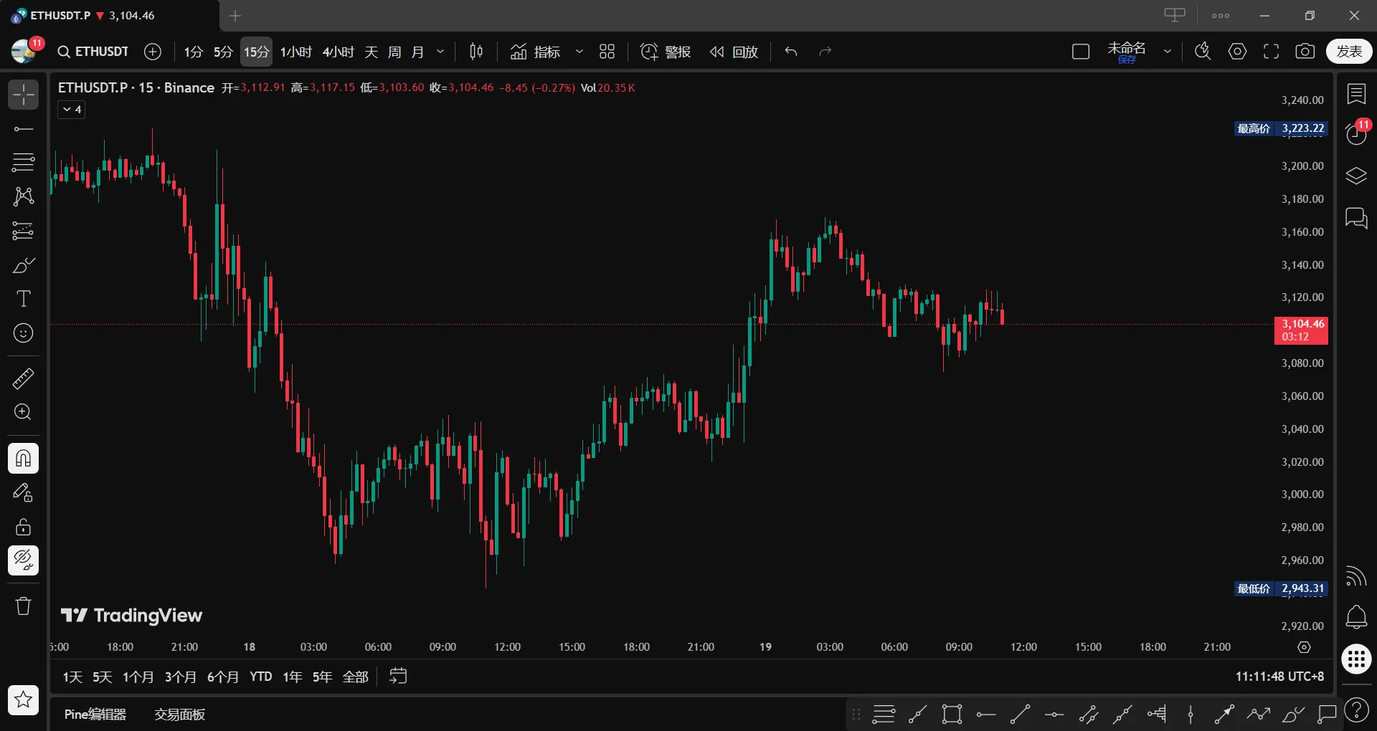Change the candlestick chart type
The image size is (1377, 731).
click(476, 52)
